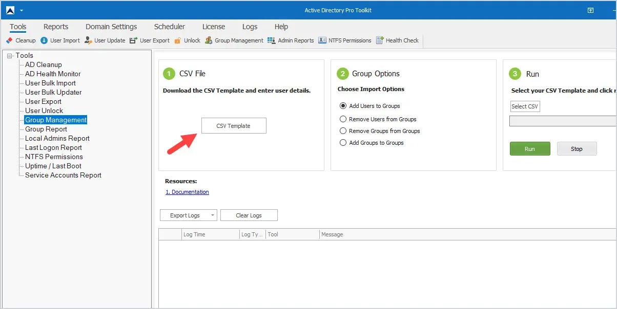The width and height of the screenshot is (617, 309).
Task: Click the User Import toolbar icon
Action: (44, 40)
